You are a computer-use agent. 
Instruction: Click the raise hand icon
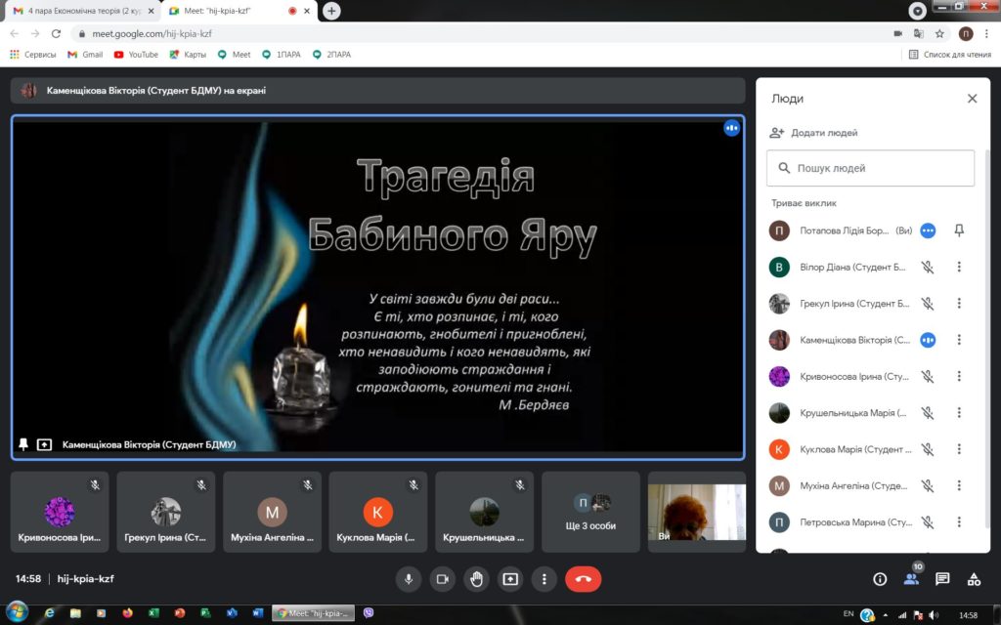pyautogui.click(x=476, y=579)
